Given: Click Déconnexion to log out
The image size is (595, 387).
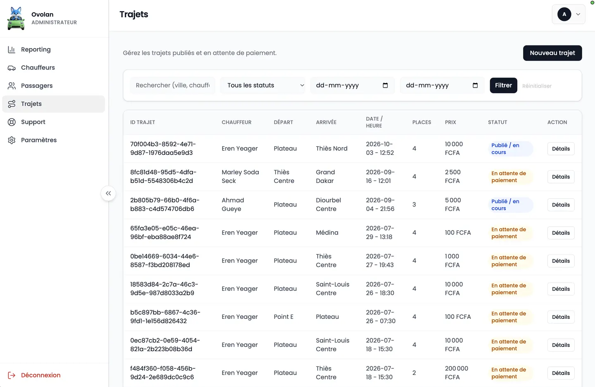Looking at the screenshot, I should (40, 375).
